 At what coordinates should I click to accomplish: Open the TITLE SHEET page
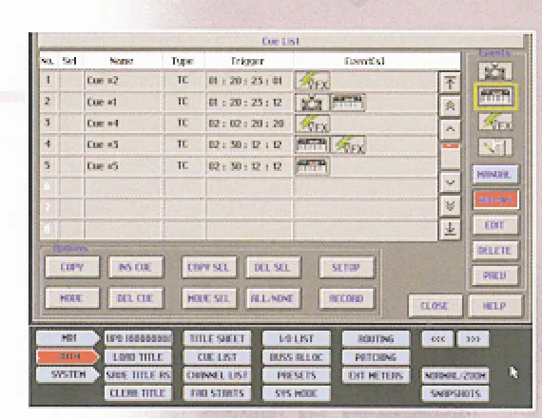(x=217, y=338)
